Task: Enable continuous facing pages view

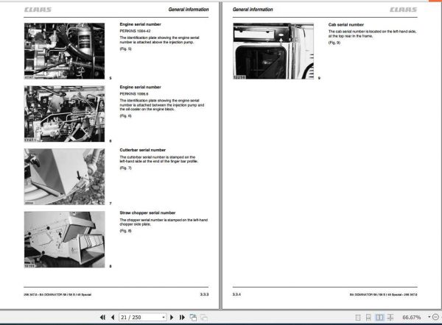Action: 390,318
